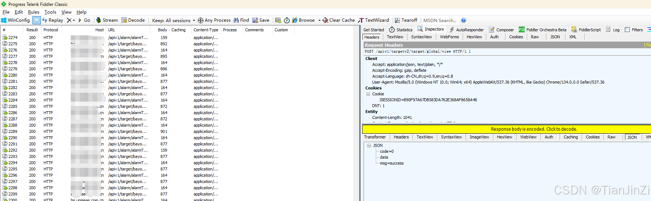Open the View menu
The width and height of the screenshot is (651, 201).
(x=66, y=12)
